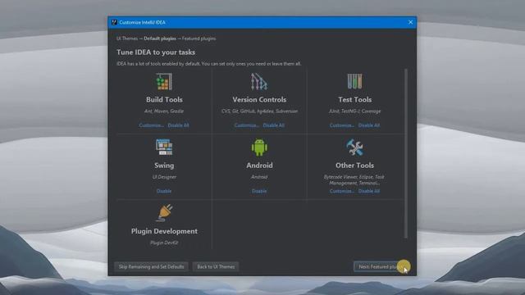The image size is (525, 295).
Task: Open Customize link under Build Tools
Action: (x=151, y=125)
